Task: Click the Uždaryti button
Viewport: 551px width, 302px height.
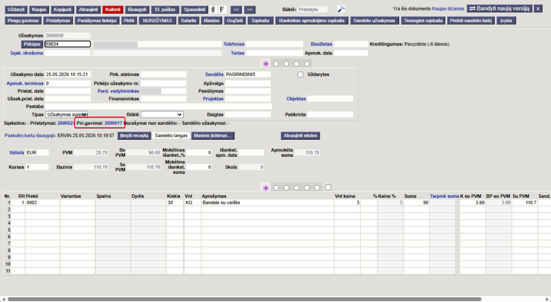Action: pos(16,9)
